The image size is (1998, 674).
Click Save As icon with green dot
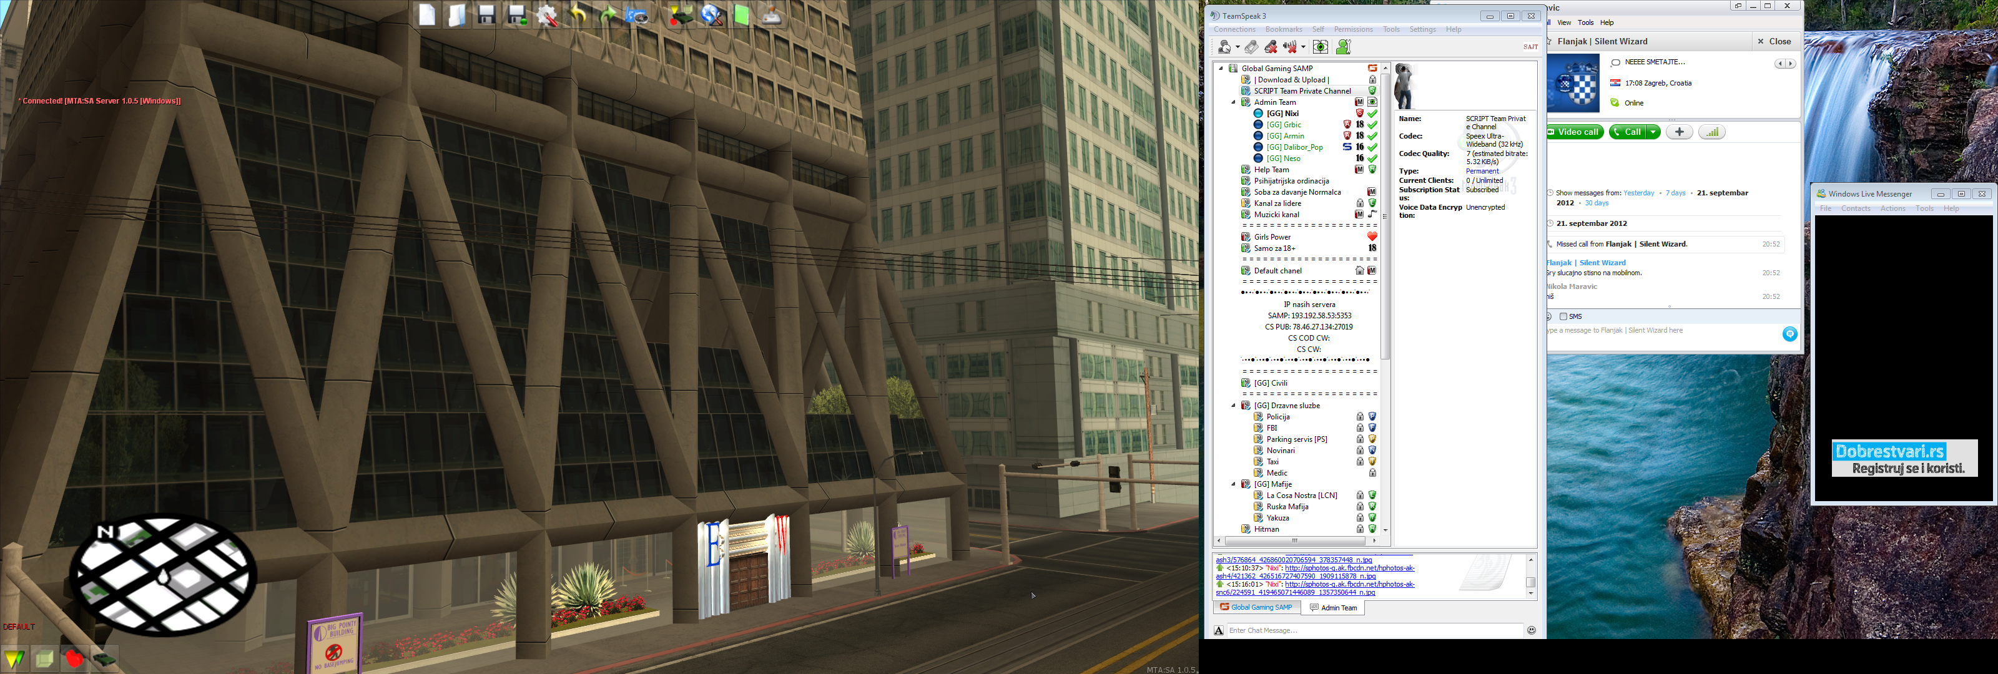(516, 15)
